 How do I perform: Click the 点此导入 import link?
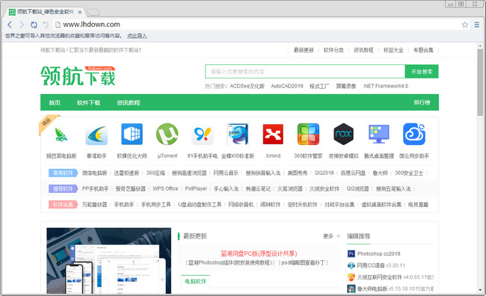coord(137,36)
